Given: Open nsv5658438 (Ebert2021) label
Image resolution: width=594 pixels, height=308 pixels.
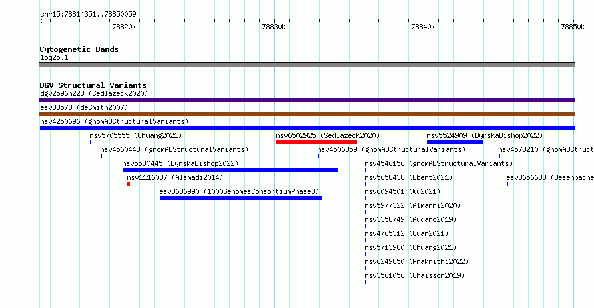Looking at the screenshot, I should point(408,177).
